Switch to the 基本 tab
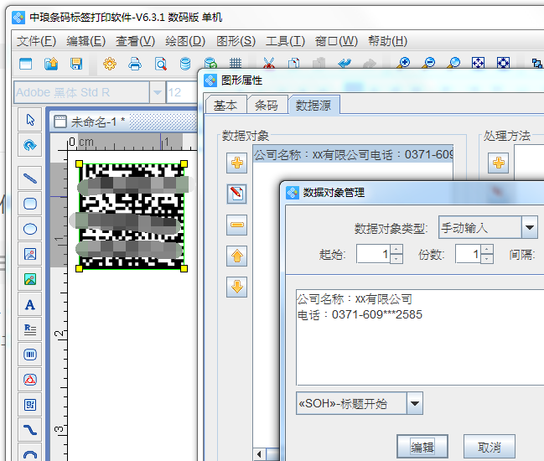Screen dimensions: 544x461 [225, 105]
